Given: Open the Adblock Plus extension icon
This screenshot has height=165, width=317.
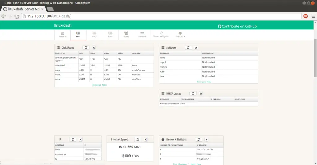Looking at the screenshot, I should tap(306, 16).
